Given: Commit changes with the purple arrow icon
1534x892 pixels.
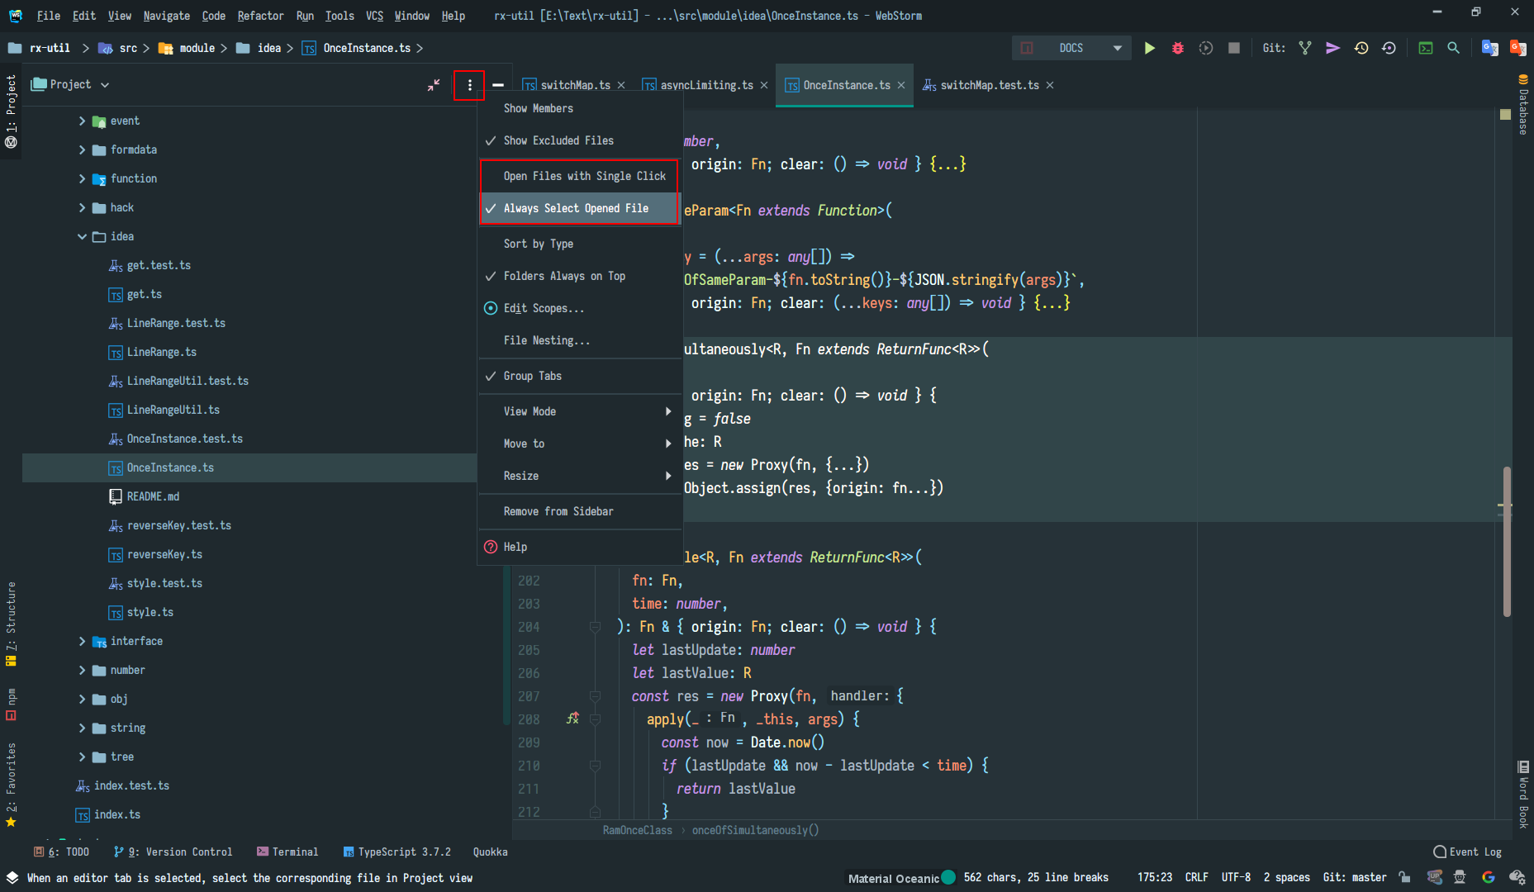Looking at the screenshot, I should point(1332,48).
